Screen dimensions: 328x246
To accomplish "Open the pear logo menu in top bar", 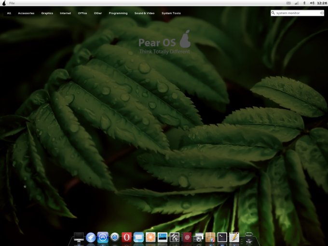I will (x=4, y=3).
